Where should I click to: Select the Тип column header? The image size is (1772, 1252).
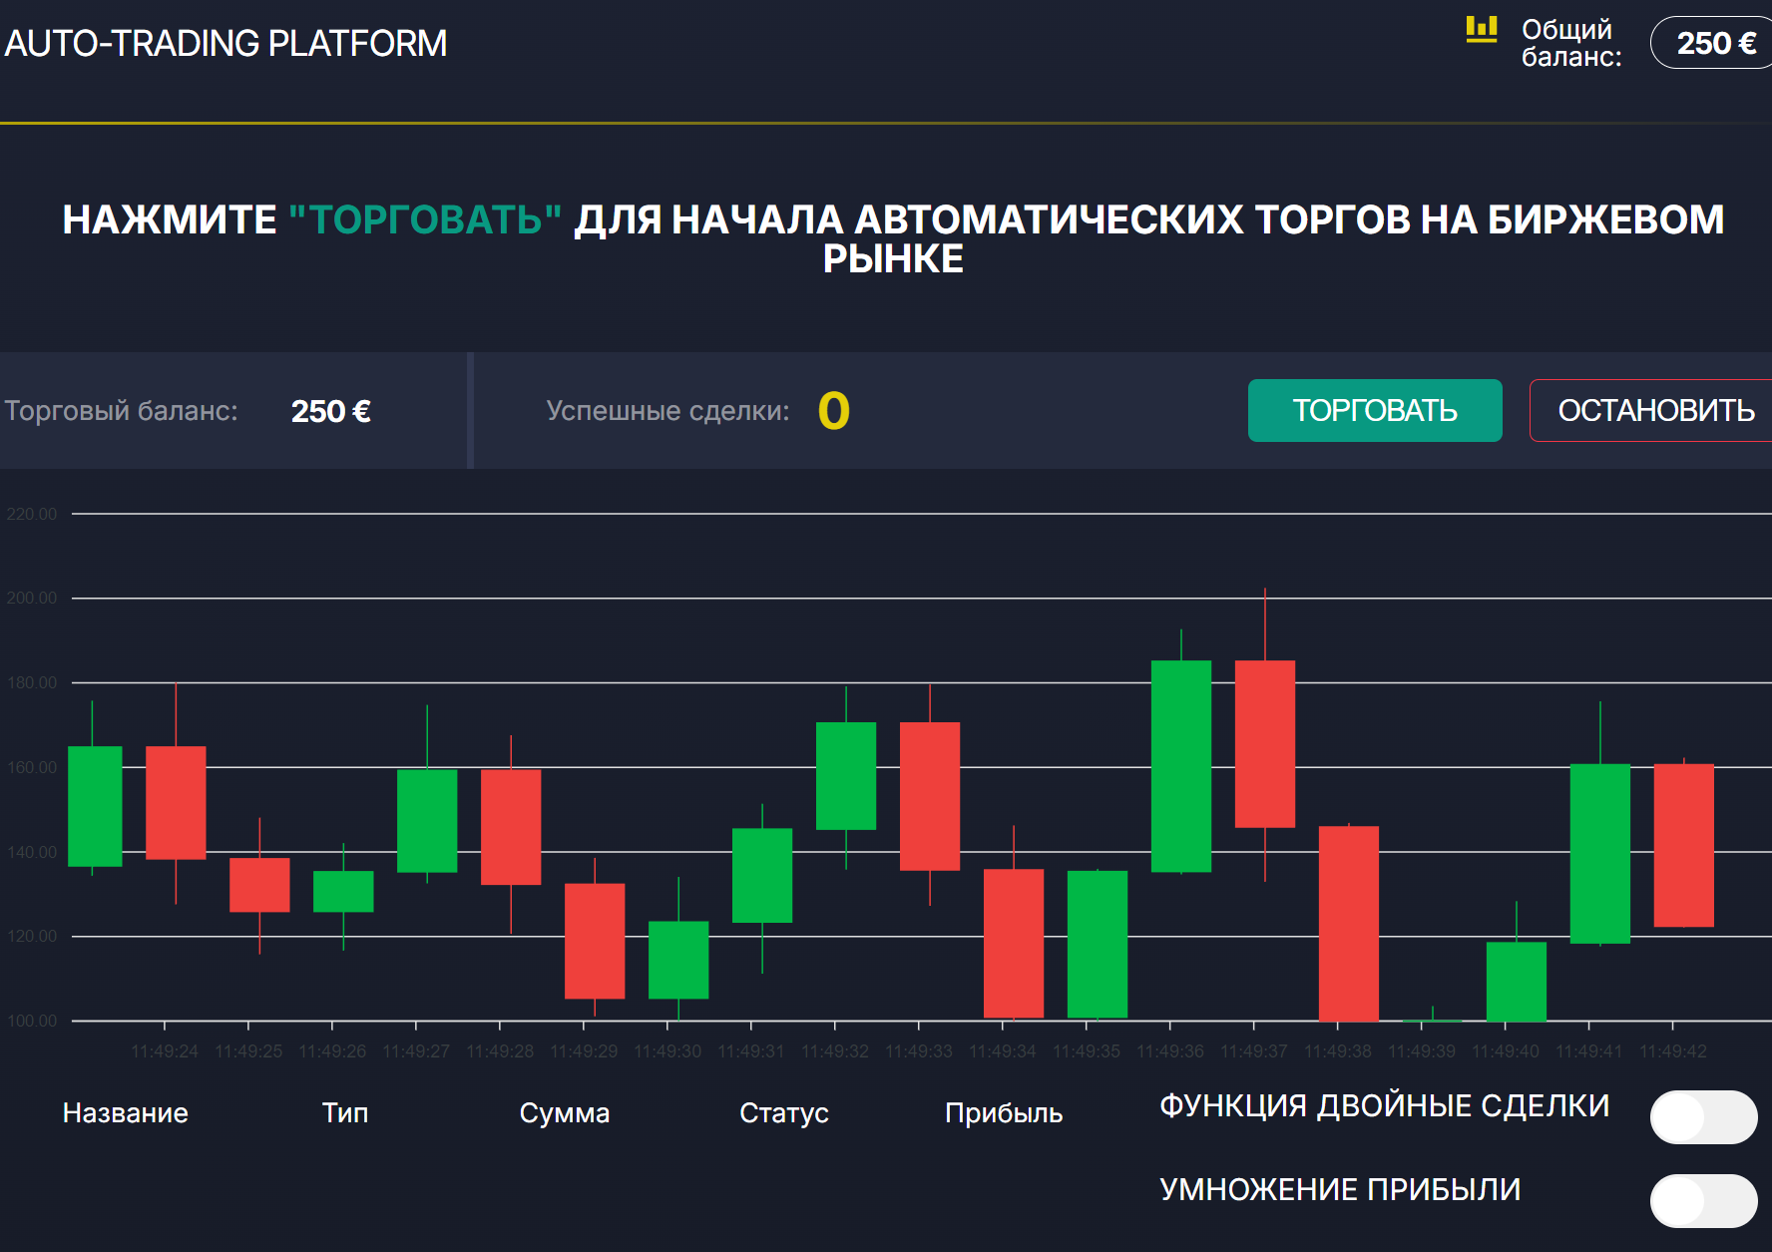345,1113
